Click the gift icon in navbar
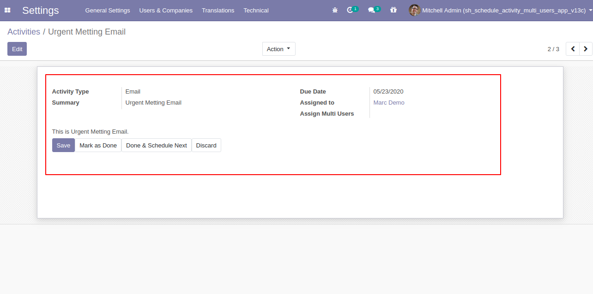Screen dimensions: 593x294 393,10
